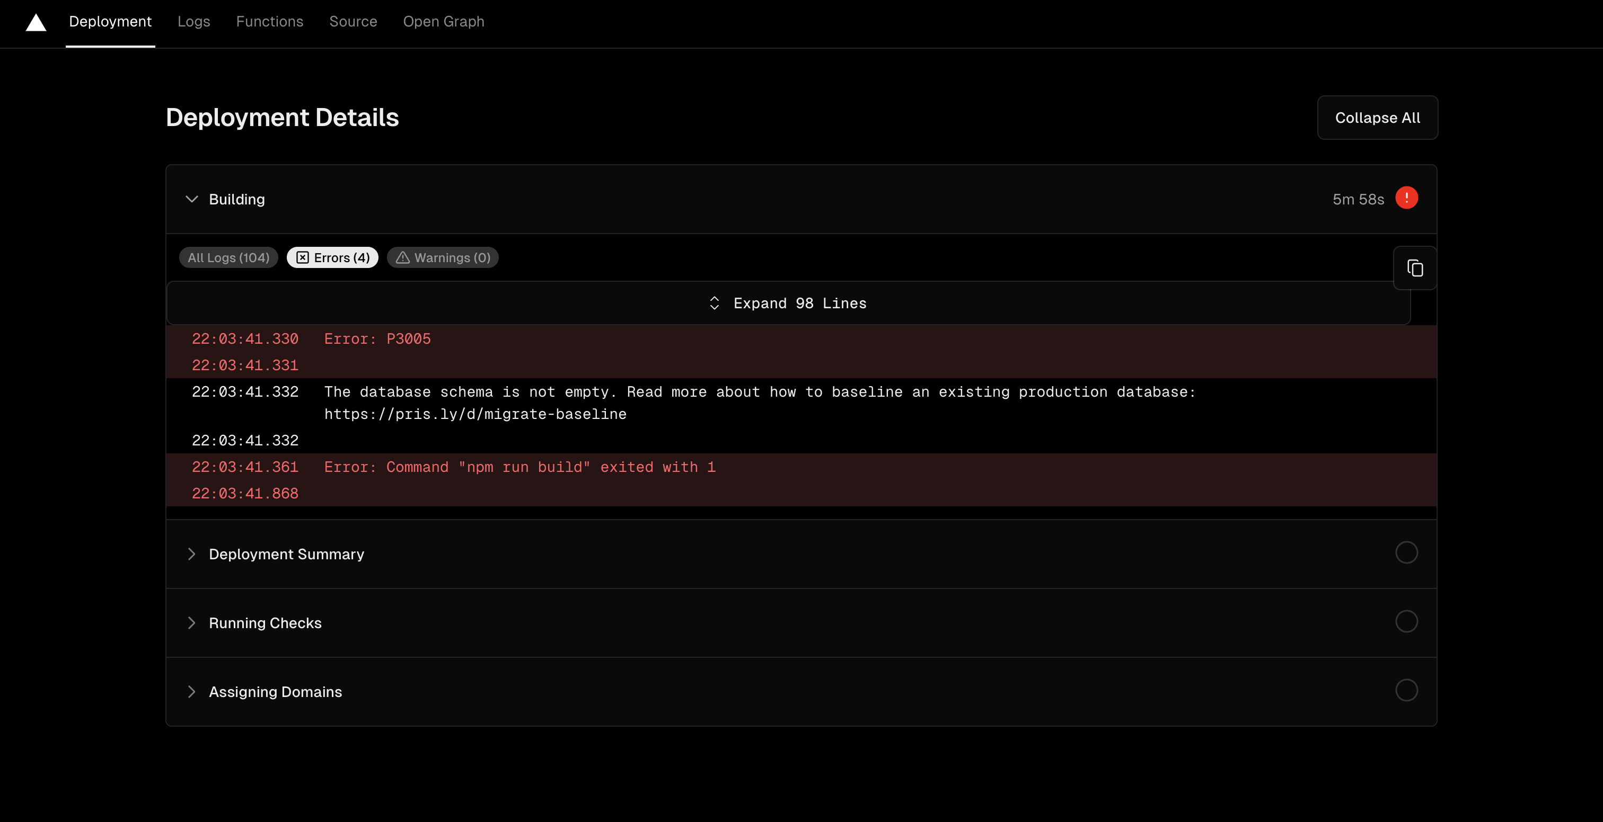Toggle the Warnings (0) filter
Viewport: 1603px width, 822px height.
click(x=443, y=257)
